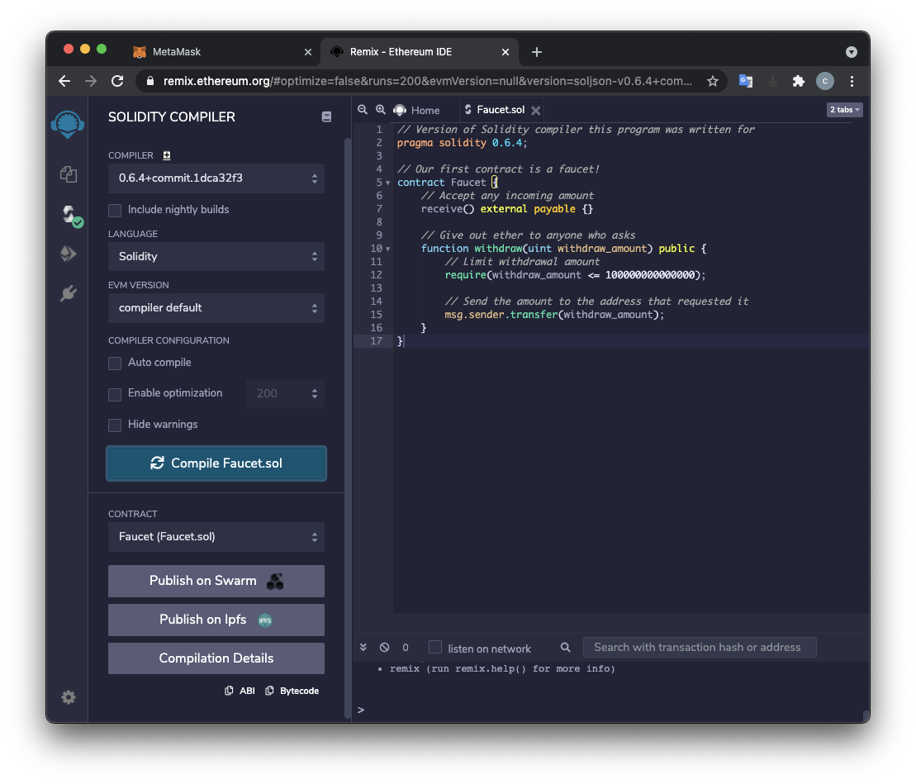Click the terminal search magnifier icon
Image resolution: width=916 pixels, height=784 pixels.
click(x=566, y=648)
